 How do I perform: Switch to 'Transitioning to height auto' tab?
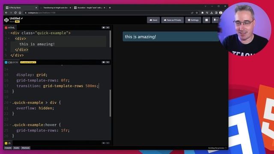click(56, 8)
